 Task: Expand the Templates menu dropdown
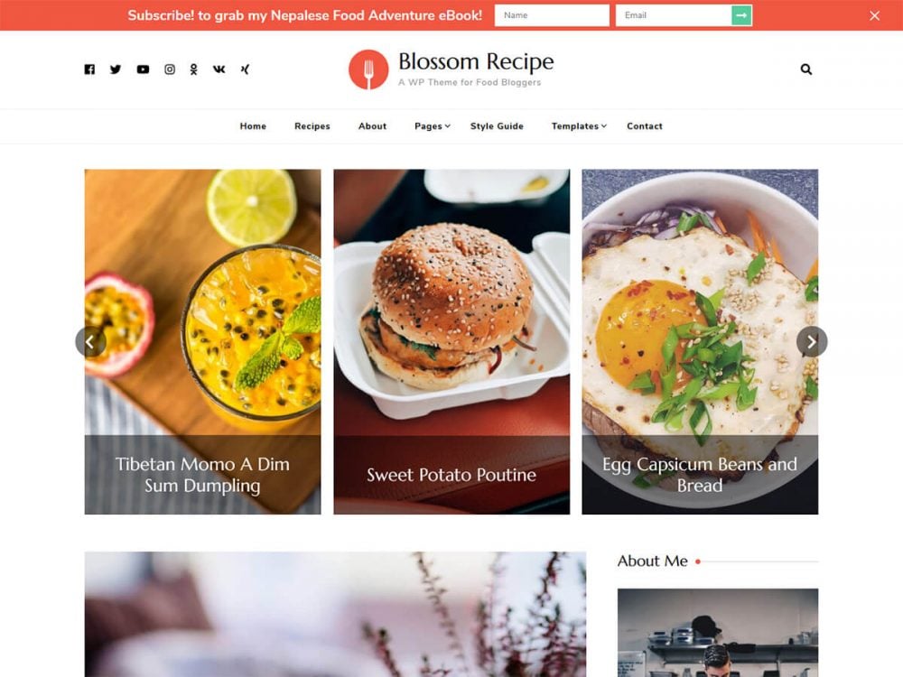(579, 126)
